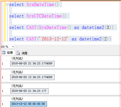Click third result grid's (无列名) column header
Viewport: 121px width, 108px height.
[29, 86]
